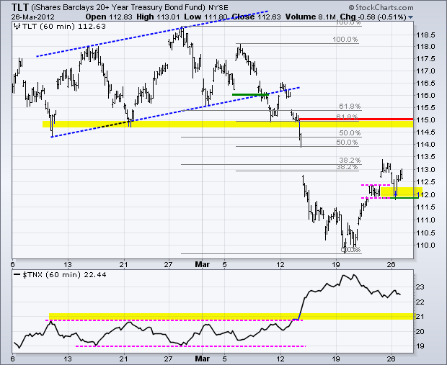Click the fully visible 100.0% Fibonacci label
447x365 pixels.
[345, 40]
